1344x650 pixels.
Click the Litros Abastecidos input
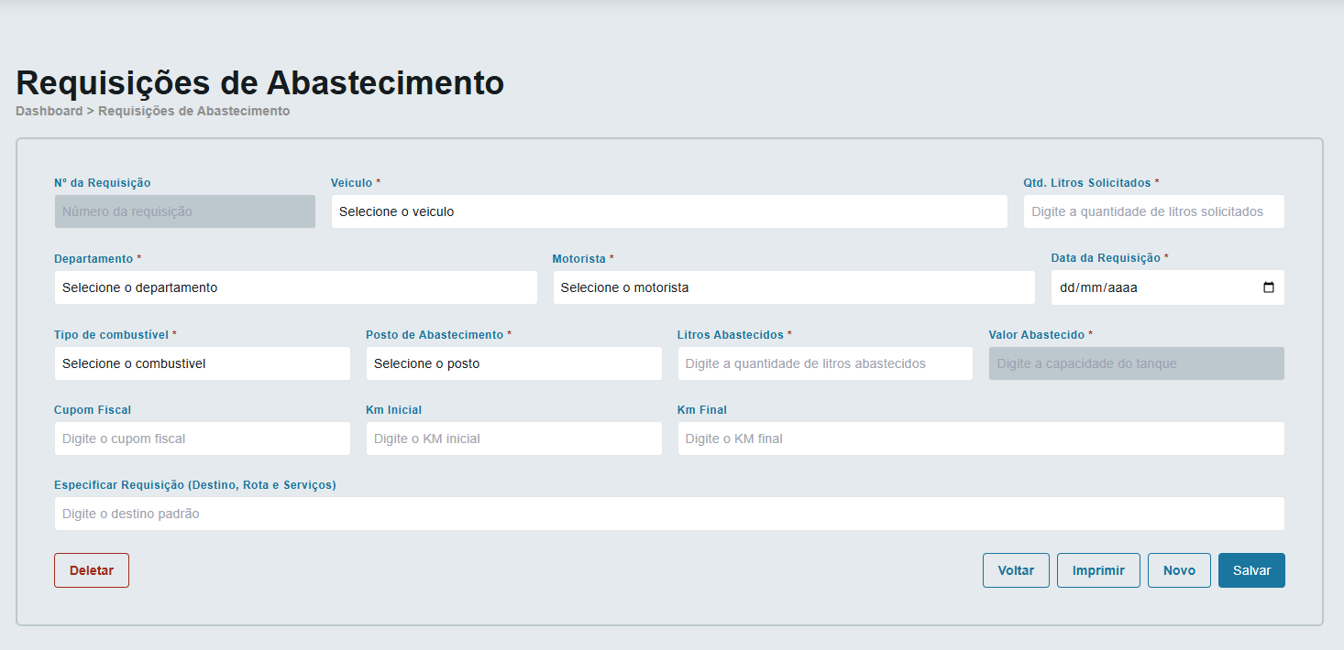(824, 363)
